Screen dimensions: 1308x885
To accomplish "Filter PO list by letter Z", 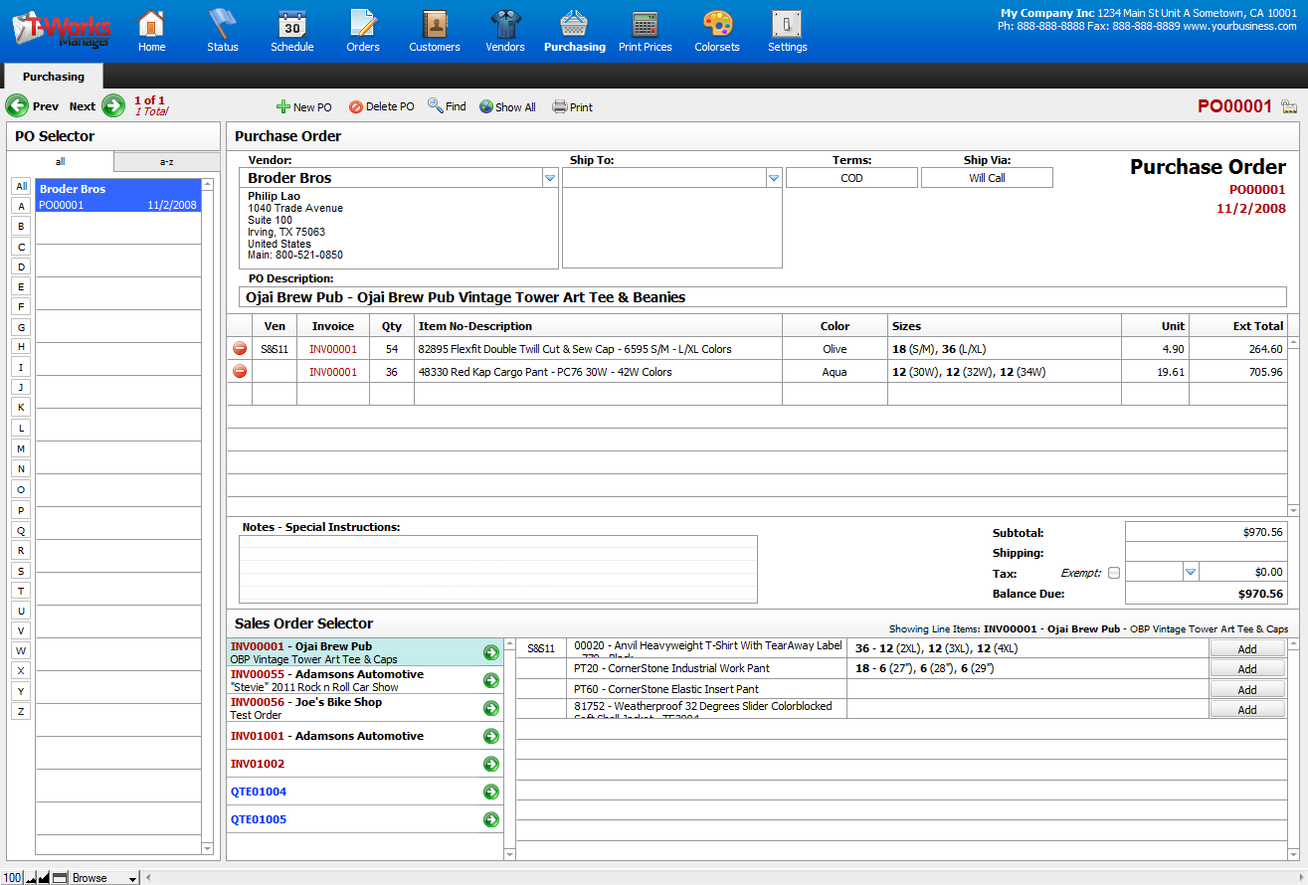I will [21, 711].
